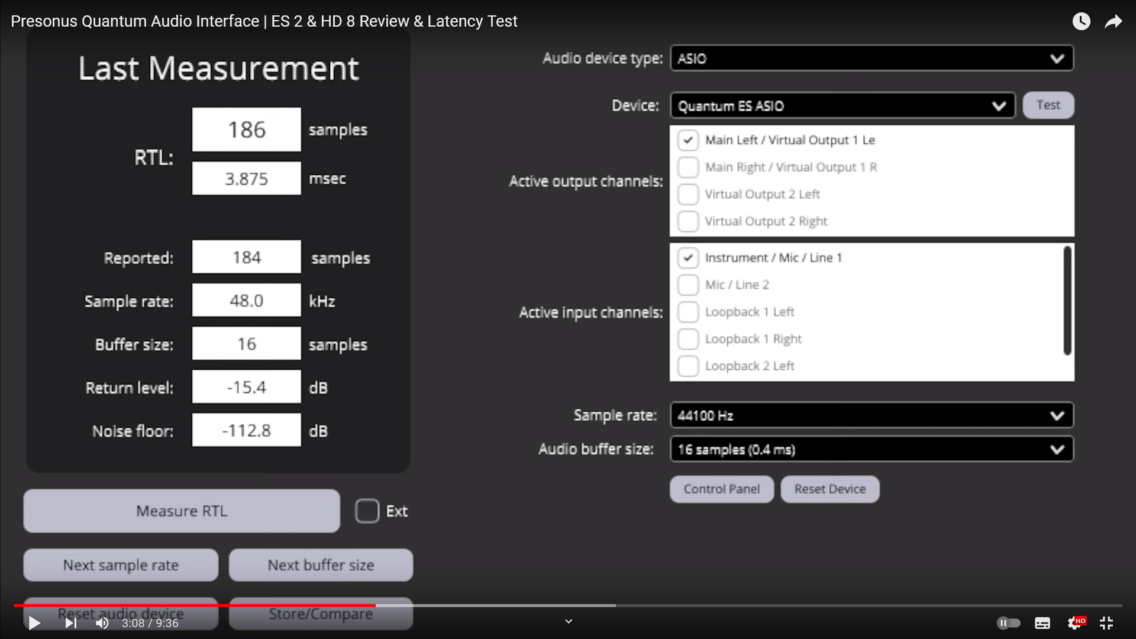
Task: Open Audio device type ASIO dropdown
Action: pyautogui.click(x=872, y=59)
